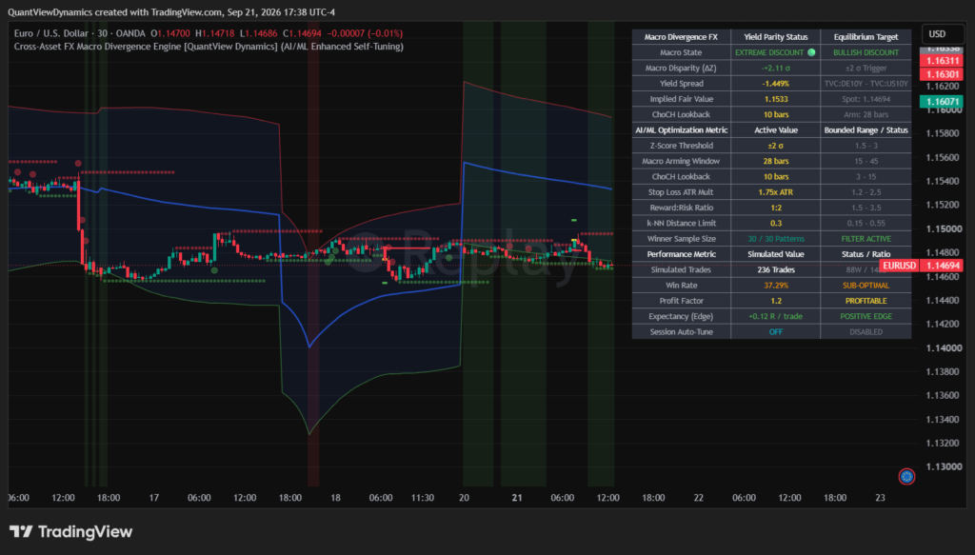Click the 'Macro Divergence FX' header cell
Screen dimensions: 975x555
681,37
